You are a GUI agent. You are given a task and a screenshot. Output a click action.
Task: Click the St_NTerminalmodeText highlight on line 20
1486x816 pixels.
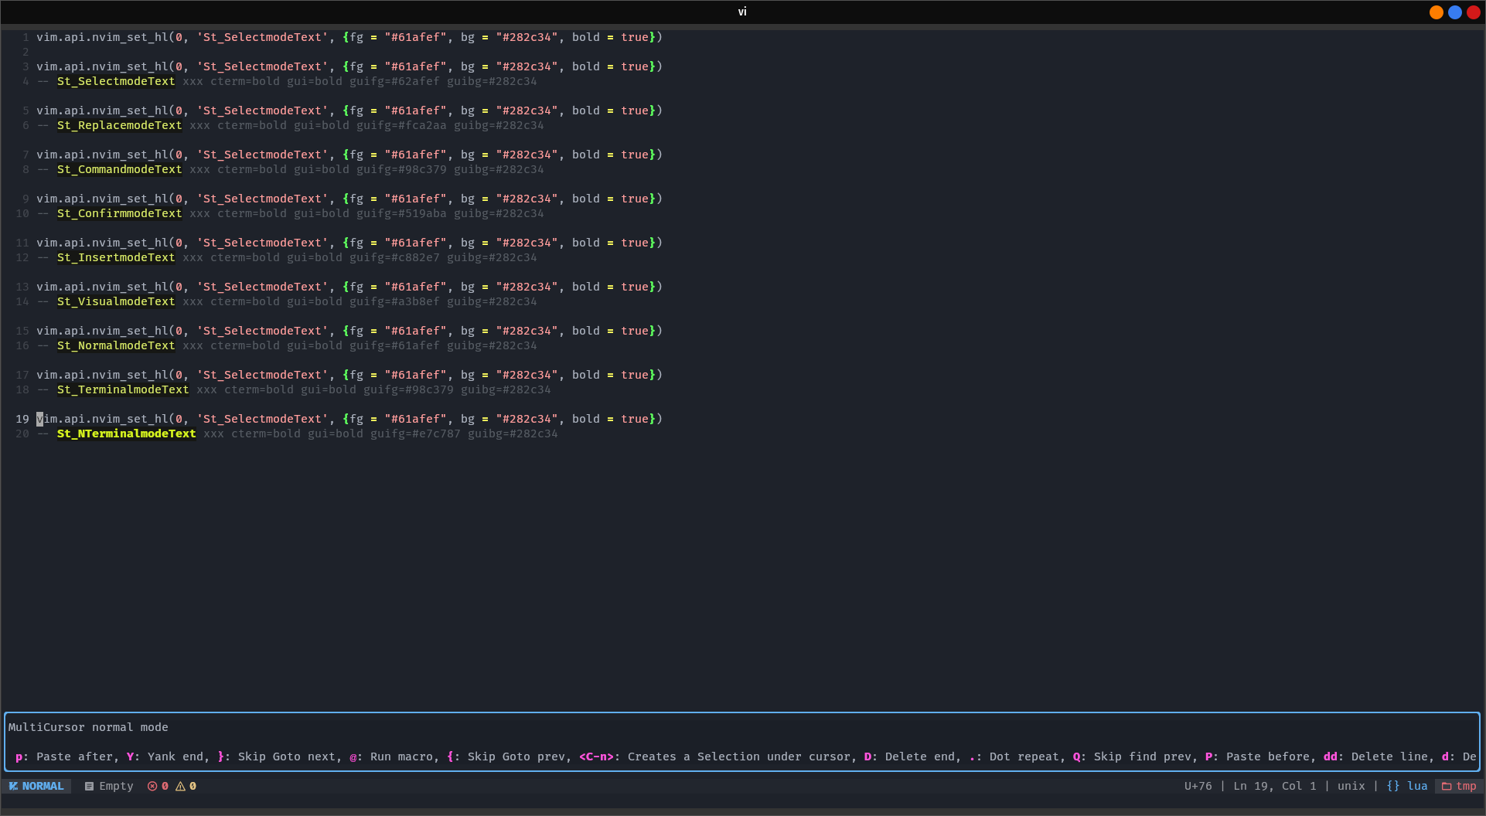click(126, 434)
